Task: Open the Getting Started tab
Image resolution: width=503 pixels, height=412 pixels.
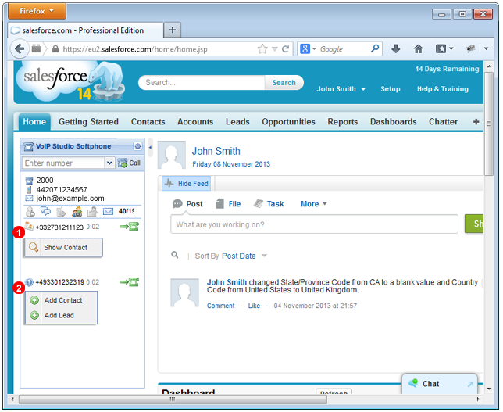Action: point(88,122)
